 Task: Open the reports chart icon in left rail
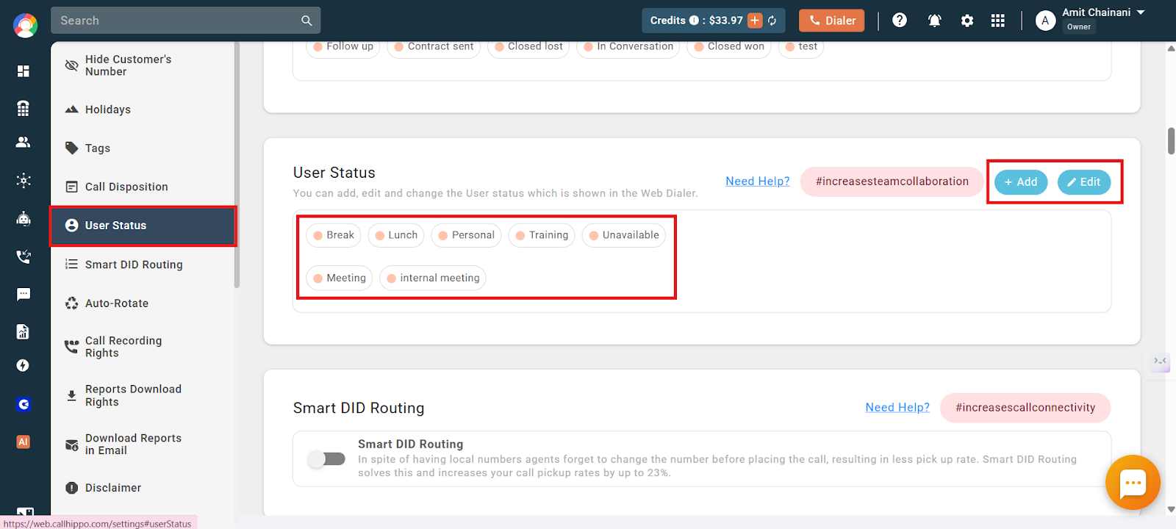[24, 331]
